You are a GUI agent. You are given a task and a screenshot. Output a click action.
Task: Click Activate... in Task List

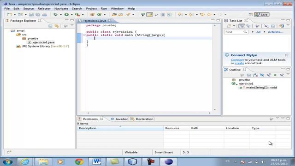point(275,32)
